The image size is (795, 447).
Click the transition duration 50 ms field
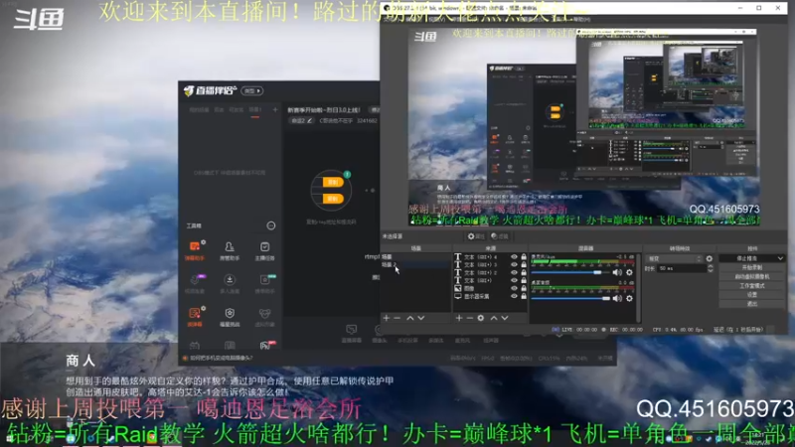coord(682,268)
